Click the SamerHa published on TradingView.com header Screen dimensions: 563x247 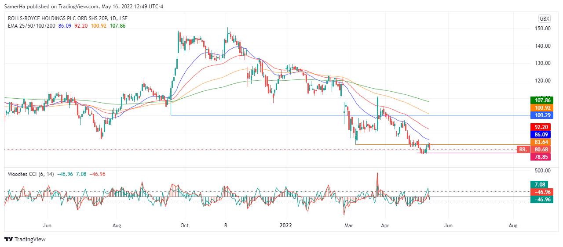tap(84, 7)
